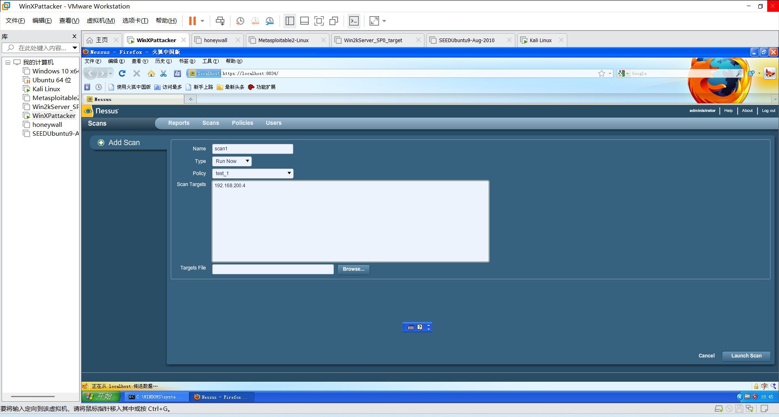The height and width of the screenshot is (417, 779).
Task: Revert the virtual machine to previous snapshot
Action: pyautogui.click(x=255, y=21)
